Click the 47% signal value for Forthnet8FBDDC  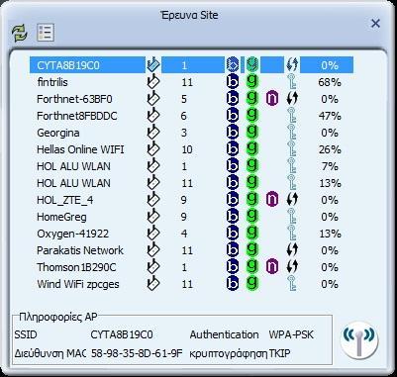[330, 116]
